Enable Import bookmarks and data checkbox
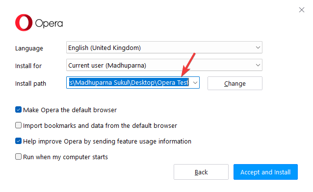This screenshot has height=192, width=313. [x=18, y=125]
